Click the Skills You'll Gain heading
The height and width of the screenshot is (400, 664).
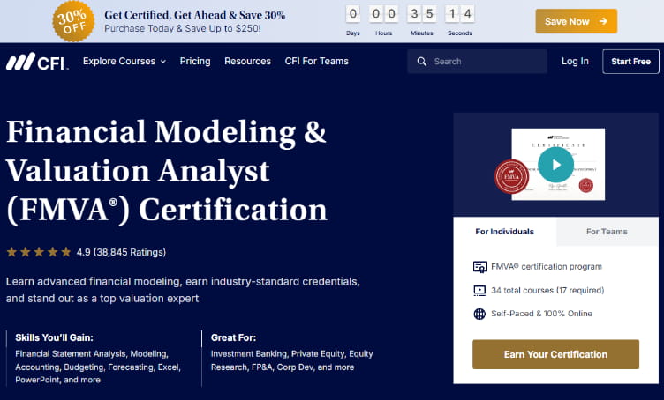point(54,337)
